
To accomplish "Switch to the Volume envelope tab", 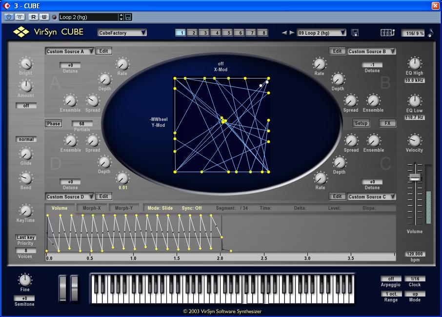I will tap(60, 208).
